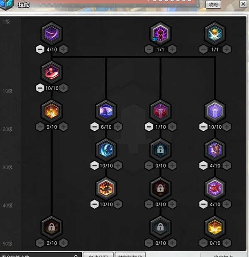Screen dimensions: 249x257
Task: Select the purple hexagon skill with red cross
Action: (x=215, y=188)
